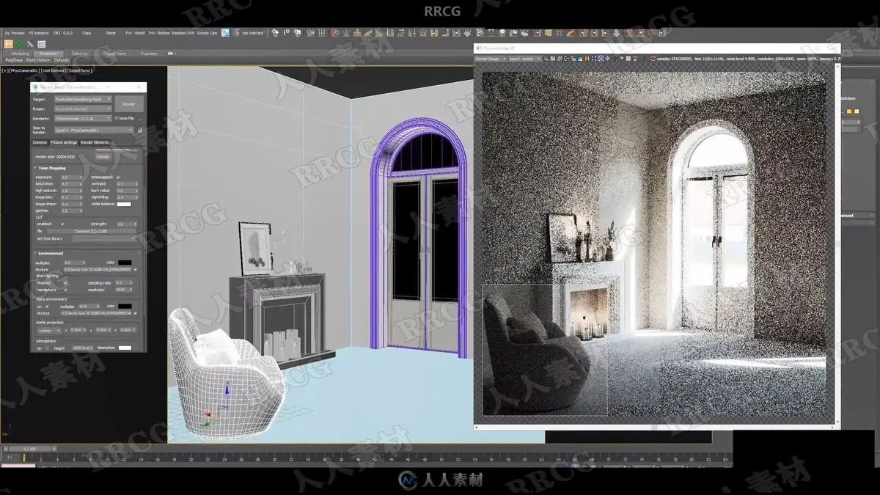Open the Paint Deform panel
Screen dimensions: 880x495
38,60
